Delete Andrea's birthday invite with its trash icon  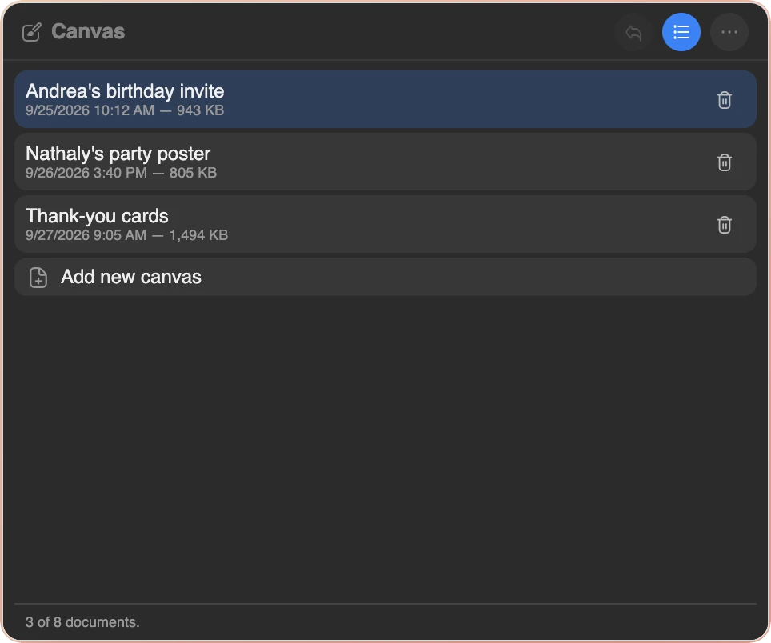pyautogui.click(x=725, y=100)
